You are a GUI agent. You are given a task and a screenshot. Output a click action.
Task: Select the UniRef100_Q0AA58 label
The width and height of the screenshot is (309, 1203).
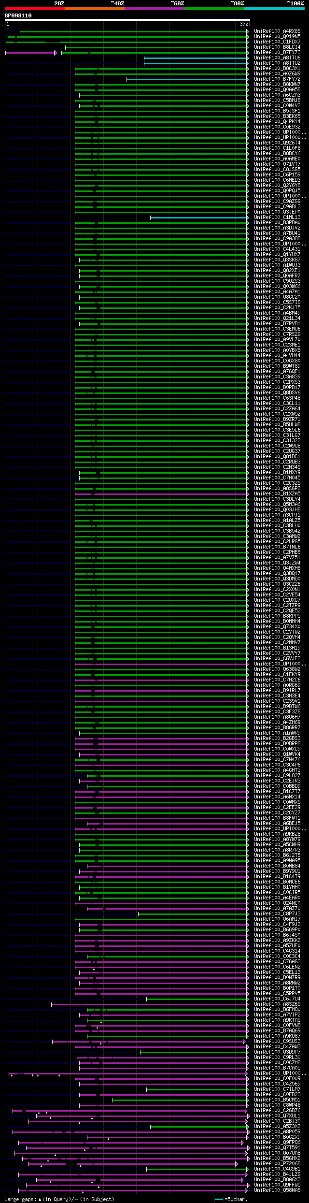[x=277, y=90]
